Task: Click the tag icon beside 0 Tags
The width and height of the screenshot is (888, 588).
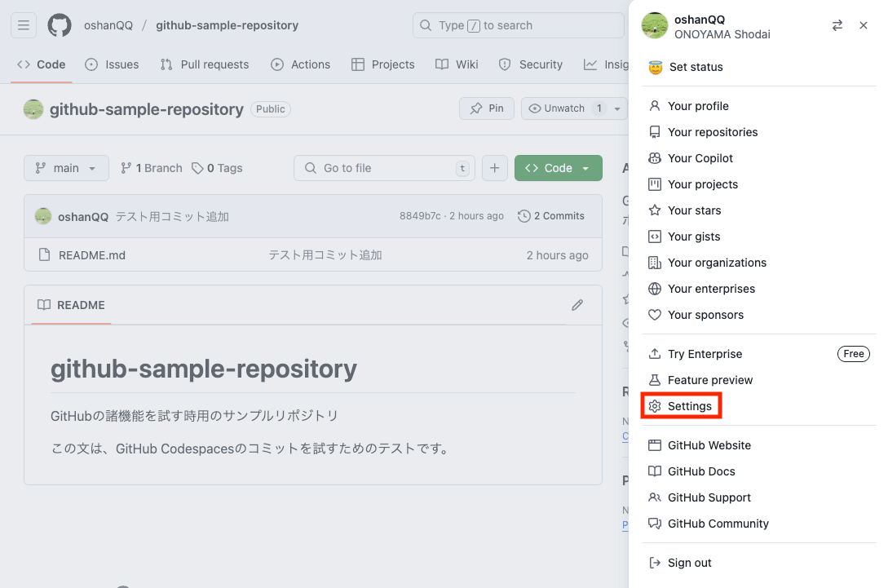Action: click(197, 168)
